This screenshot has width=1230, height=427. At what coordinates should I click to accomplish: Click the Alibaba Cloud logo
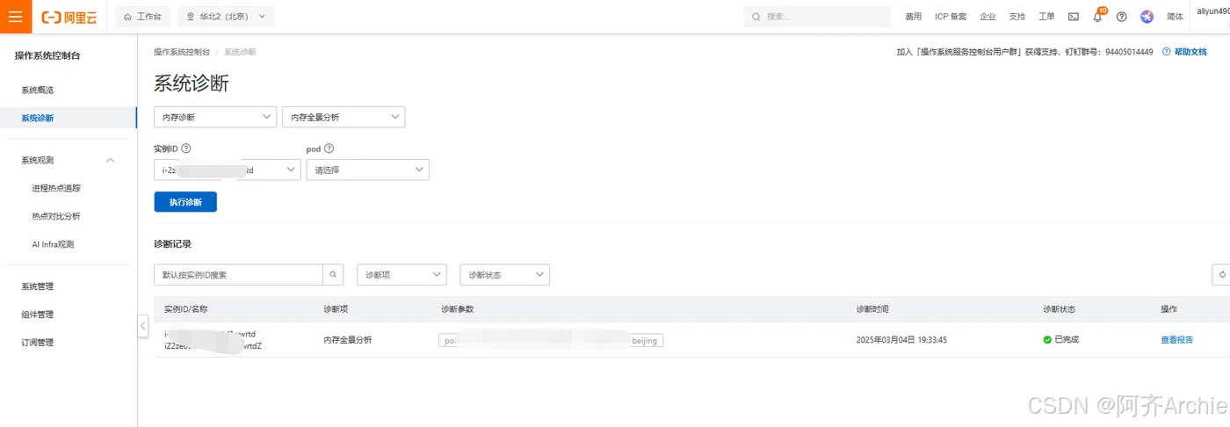(69, 17)
